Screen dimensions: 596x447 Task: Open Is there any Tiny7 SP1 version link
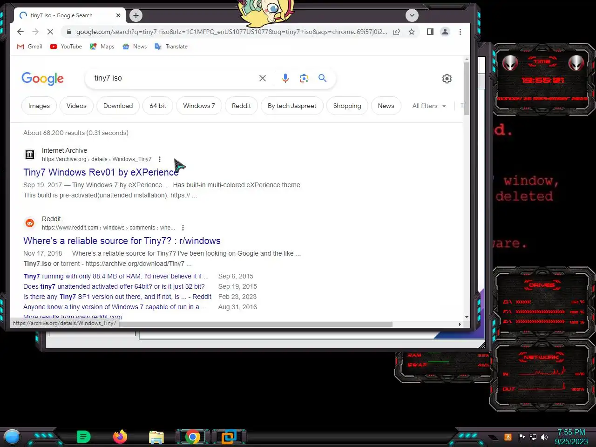[x=117, y=297]
